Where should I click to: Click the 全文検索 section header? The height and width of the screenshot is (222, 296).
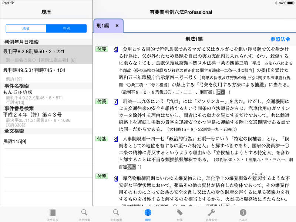click(x=14, y=131)
